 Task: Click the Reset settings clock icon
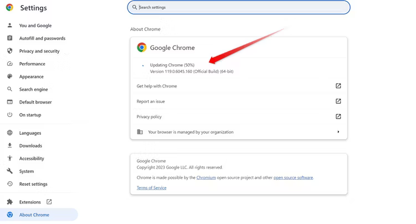pos(9,184)
